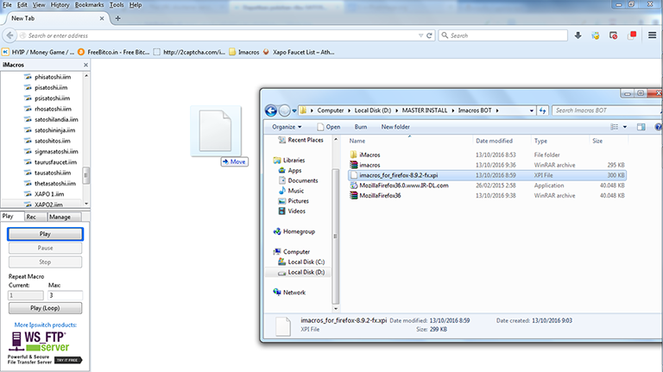Open the Firefox hamburger menu

tap(652, 35)
